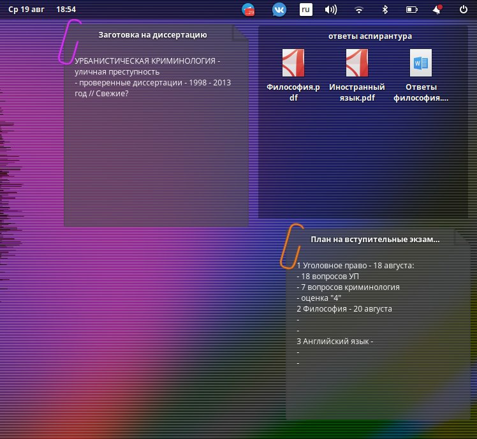The height and width of the screenshot is (439, 477).
Task: Select the Философия.pdf file icon
Action: pyautogui.click(x=293, y=62)
